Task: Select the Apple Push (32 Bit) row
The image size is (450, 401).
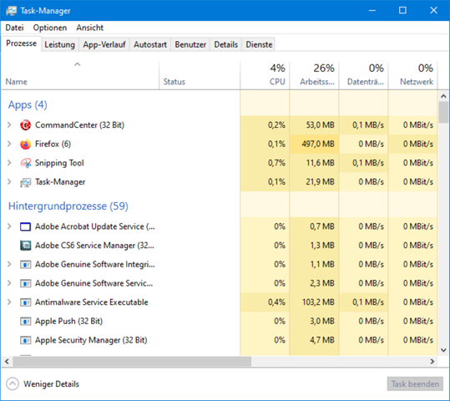Action: click(x=220, y=321)
